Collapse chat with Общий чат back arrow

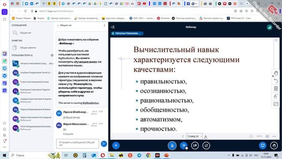(x=64, y=26)
